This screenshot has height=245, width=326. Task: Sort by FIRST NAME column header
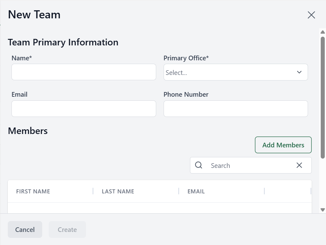point(33,192)
